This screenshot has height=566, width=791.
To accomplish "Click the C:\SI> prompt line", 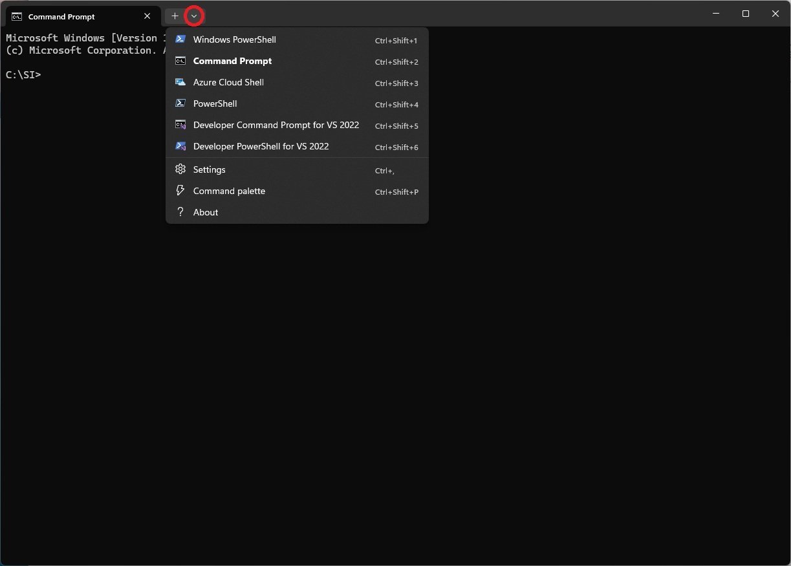I will (23, 74).
